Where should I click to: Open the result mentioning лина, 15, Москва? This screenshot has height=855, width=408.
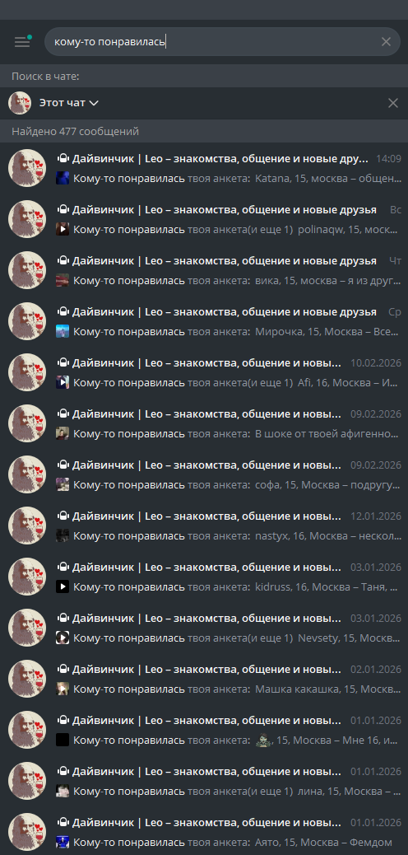[204, 782]
